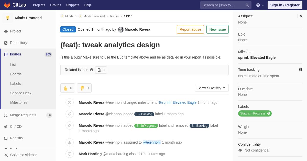
Task: Open the GitLab home logo
Action: (15, 5)
